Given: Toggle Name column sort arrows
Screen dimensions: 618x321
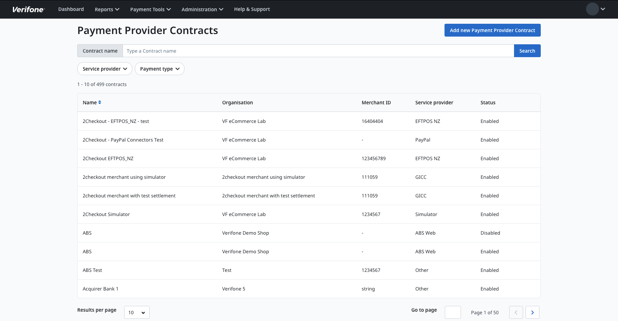Looking at the screenshot, I should click(100, 102).
